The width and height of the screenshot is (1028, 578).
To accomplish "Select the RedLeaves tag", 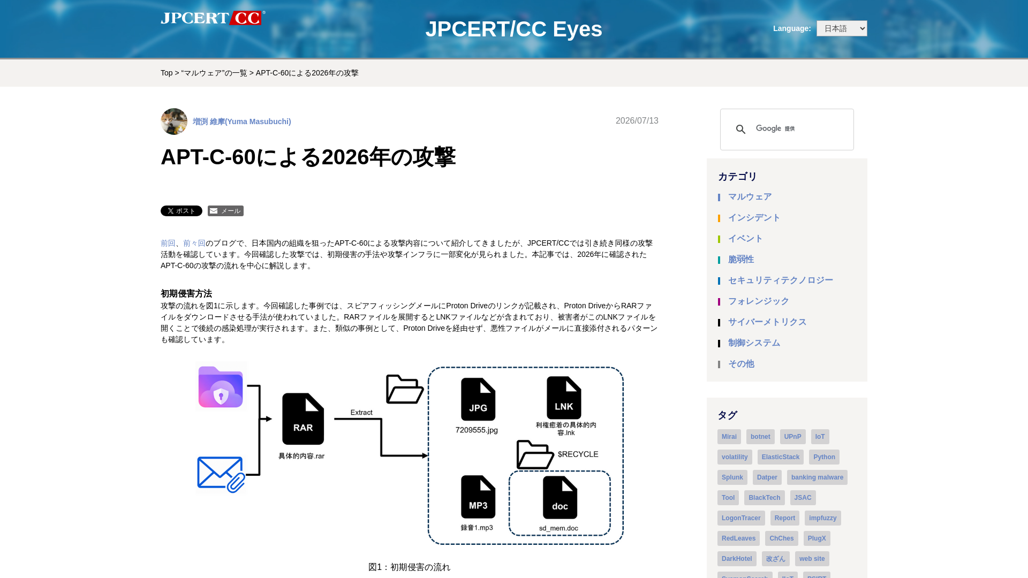I will tap(738, 538).
